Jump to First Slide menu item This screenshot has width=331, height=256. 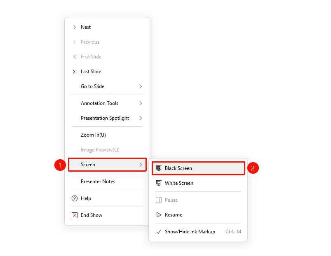click(x=107, y=57)
